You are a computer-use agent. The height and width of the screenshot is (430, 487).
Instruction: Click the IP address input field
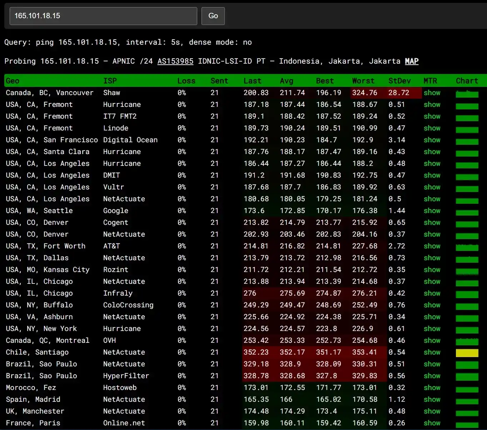point(103,16)
